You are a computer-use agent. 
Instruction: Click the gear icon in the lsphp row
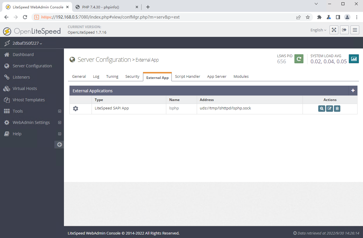[76, 109]
